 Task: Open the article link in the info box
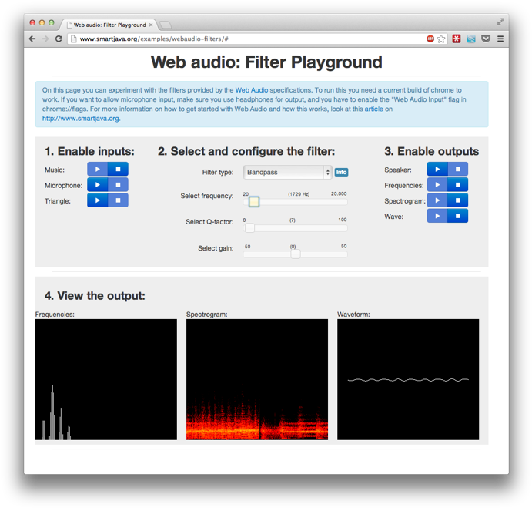coord(373,109)
